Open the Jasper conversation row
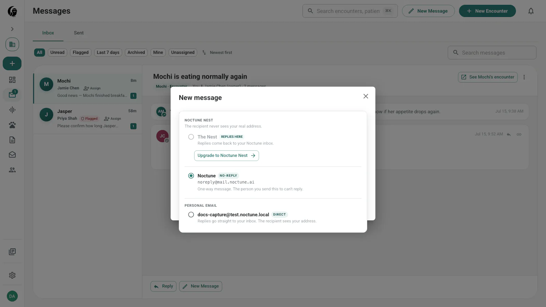This screenshot has height=307, width=546. [88, 119]
